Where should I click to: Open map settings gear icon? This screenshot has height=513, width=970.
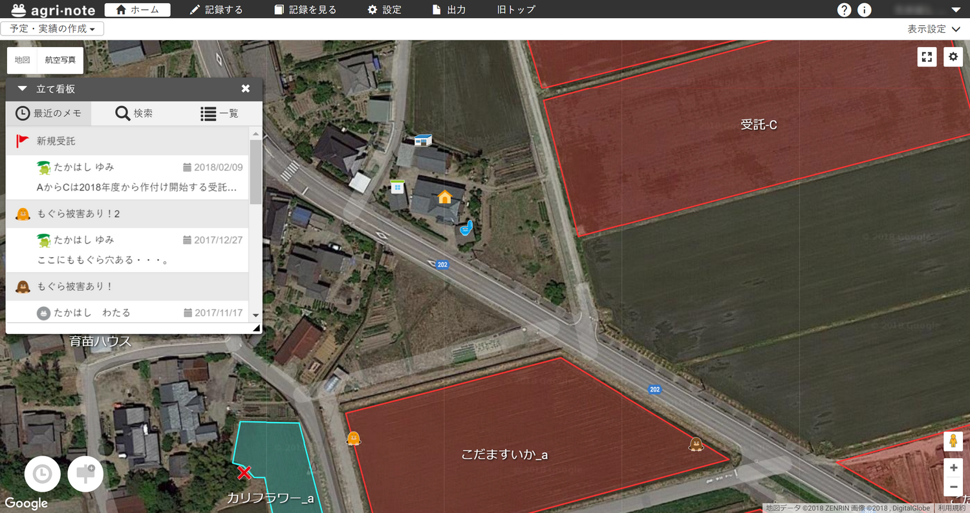pos(953,57)
